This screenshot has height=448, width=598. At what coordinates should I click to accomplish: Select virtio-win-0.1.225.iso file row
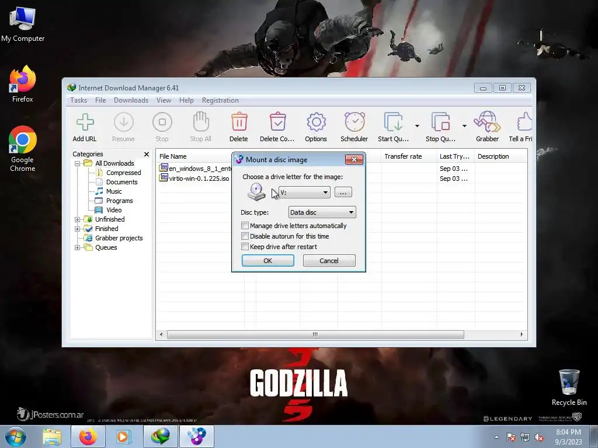[194, 178]
